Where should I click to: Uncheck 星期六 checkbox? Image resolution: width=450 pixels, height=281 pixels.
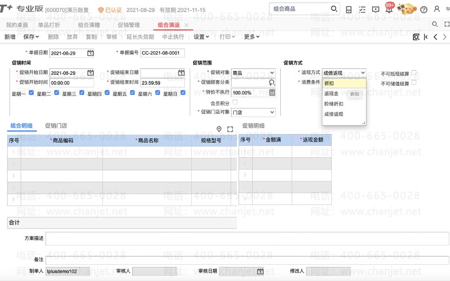tap(158, 92)
